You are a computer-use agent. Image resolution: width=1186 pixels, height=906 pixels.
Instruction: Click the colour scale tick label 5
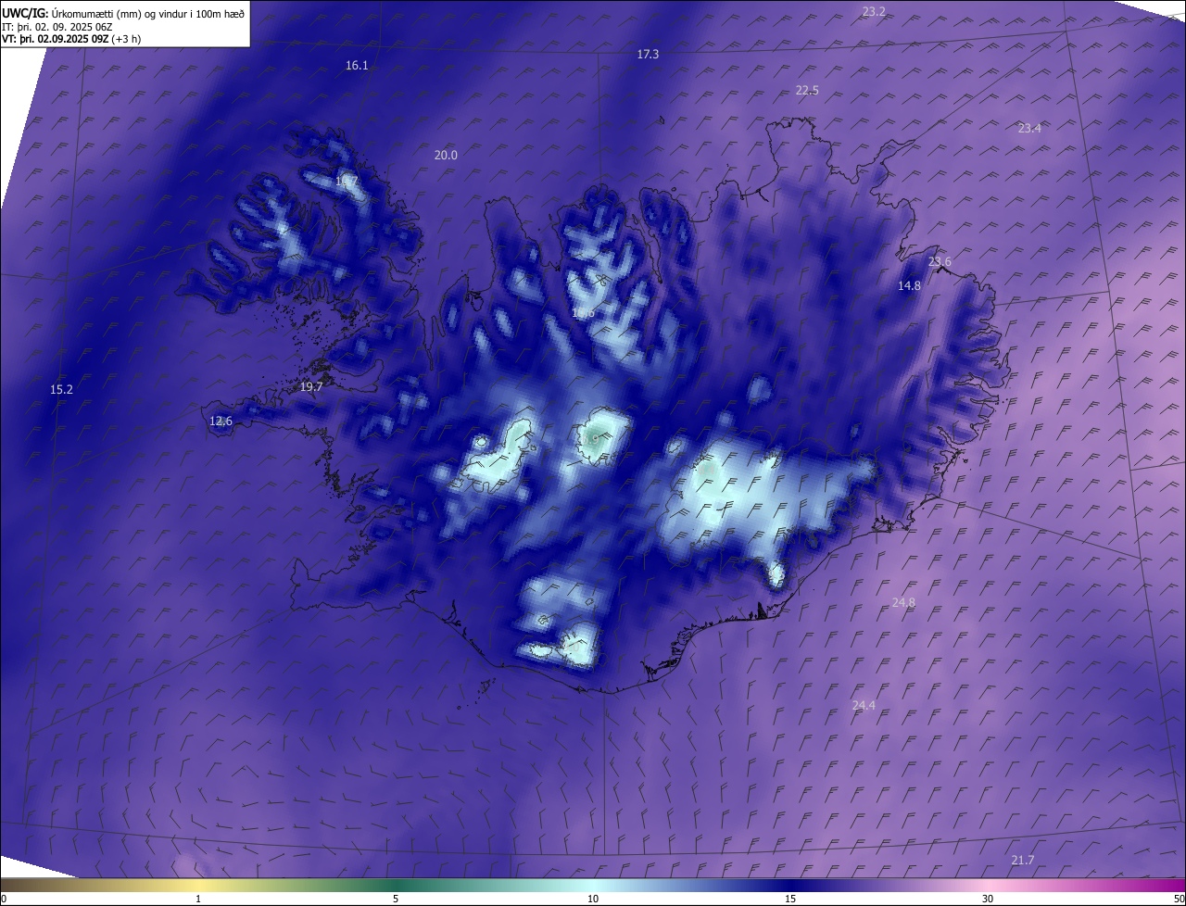[x=396, y=899]
